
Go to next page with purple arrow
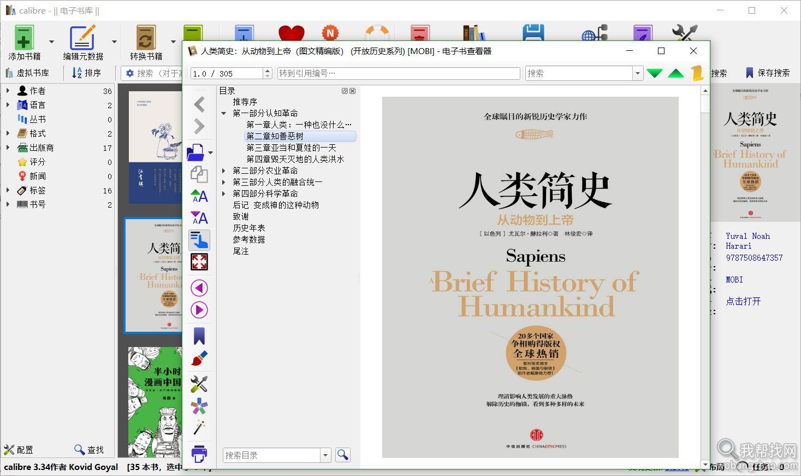point(199,310)
